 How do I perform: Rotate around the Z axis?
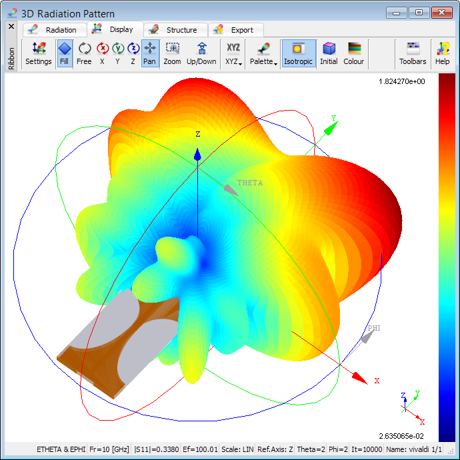(133, 53)
